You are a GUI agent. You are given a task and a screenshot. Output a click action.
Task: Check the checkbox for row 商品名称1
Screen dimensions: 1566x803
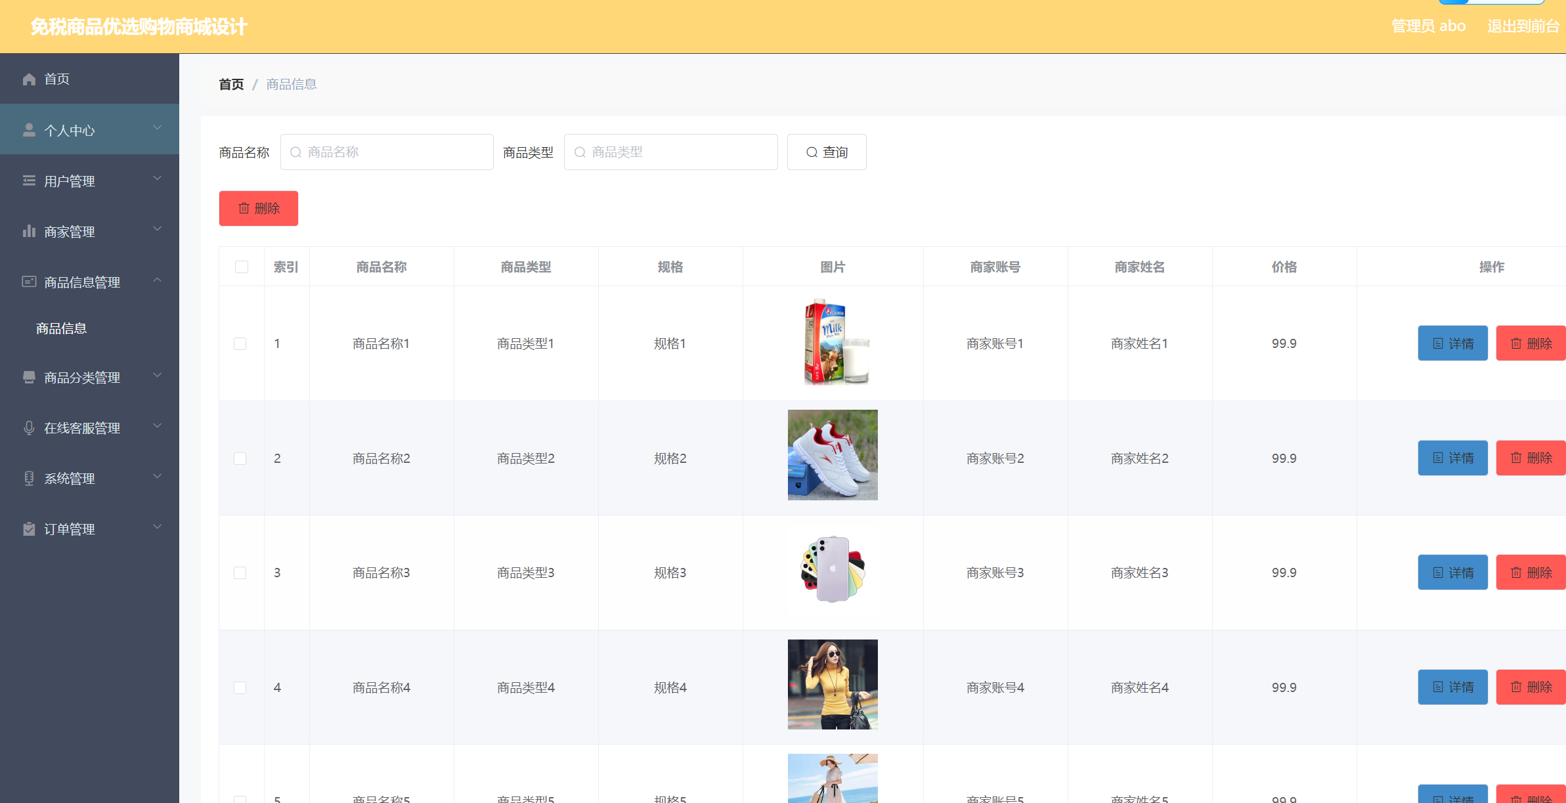(x=240, y=343)
